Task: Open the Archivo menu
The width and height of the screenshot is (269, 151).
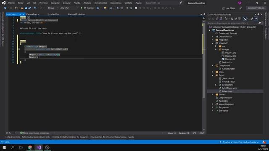Action: [11, 3]
